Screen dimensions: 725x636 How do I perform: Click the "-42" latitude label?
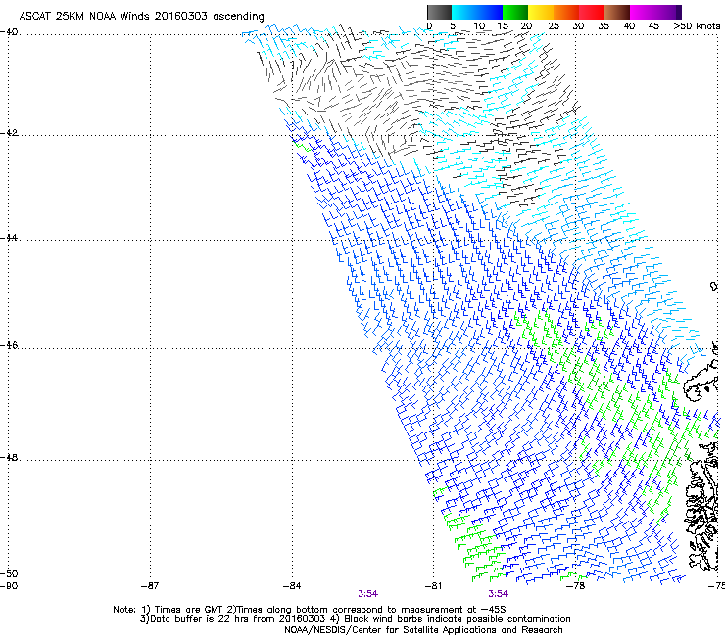pyautogui.click(x=9, y=133)
